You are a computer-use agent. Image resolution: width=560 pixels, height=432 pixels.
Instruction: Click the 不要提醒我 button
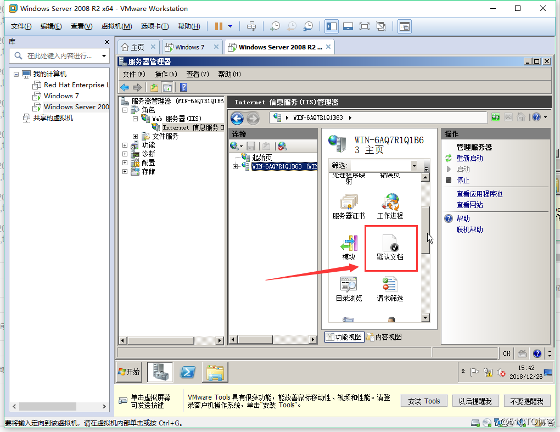click(527, 401)
